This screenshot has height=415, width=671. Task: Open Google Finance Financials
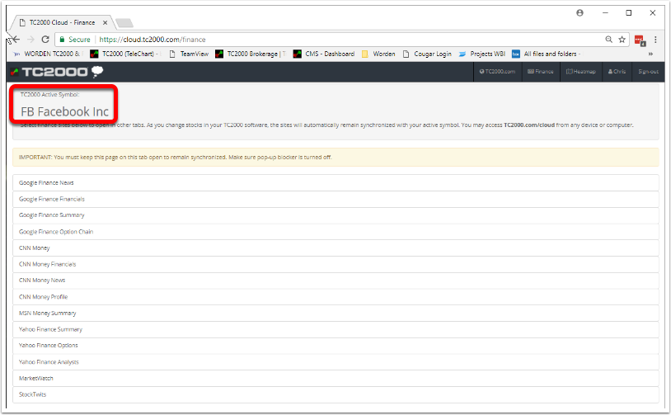(x=335, y=199)
